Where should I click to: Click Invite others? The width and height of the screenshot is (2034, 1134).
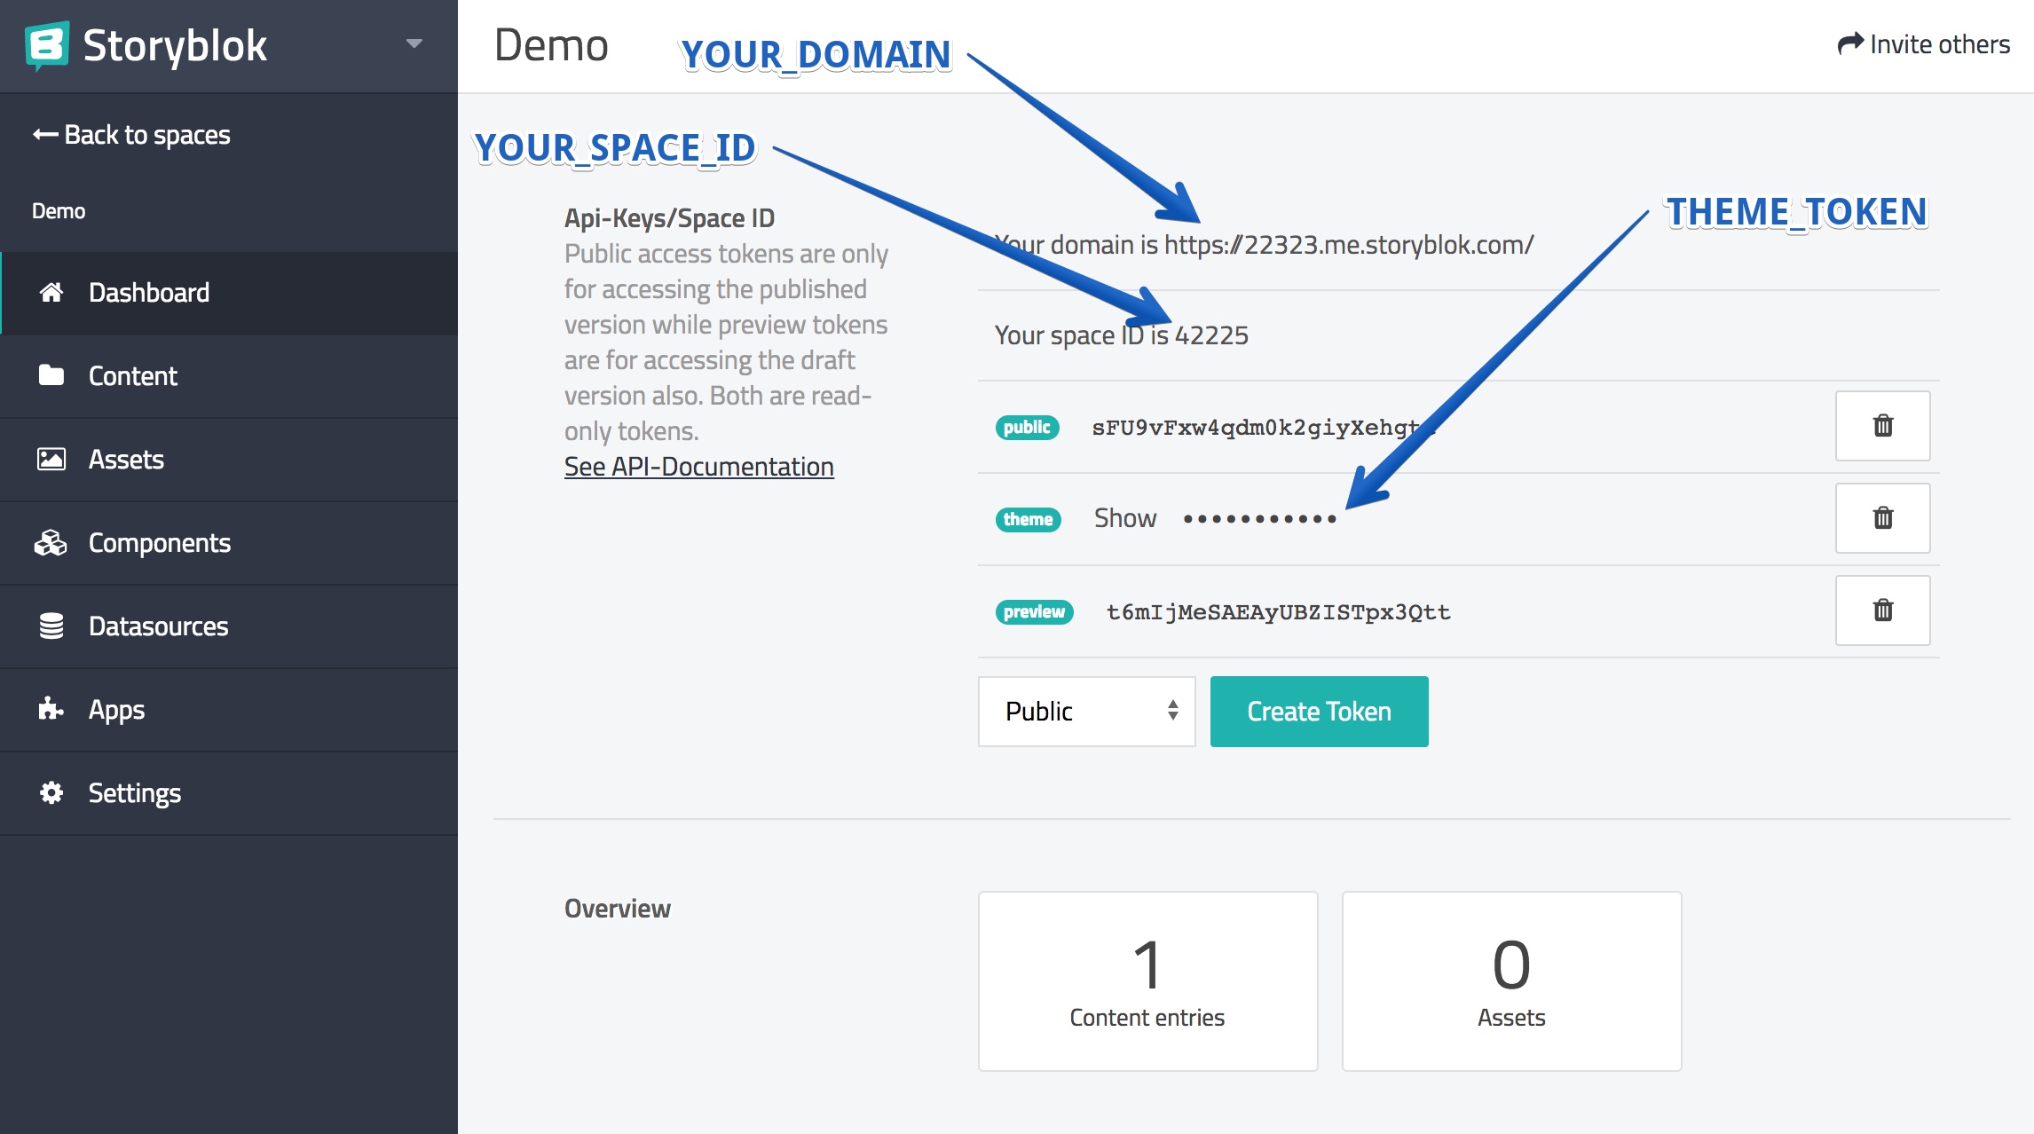pos(1924,44)
